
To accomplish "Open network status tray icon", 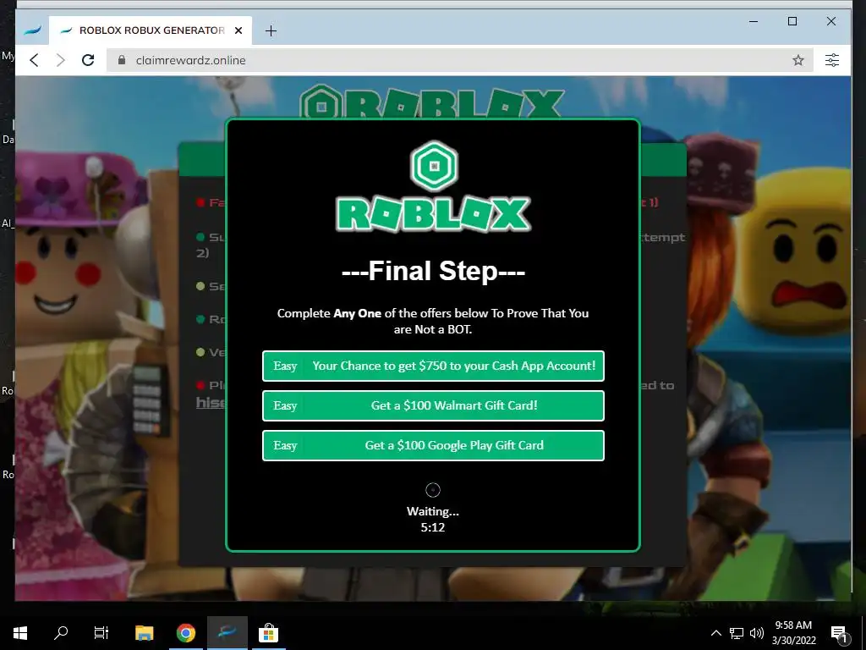I will 737,633.
